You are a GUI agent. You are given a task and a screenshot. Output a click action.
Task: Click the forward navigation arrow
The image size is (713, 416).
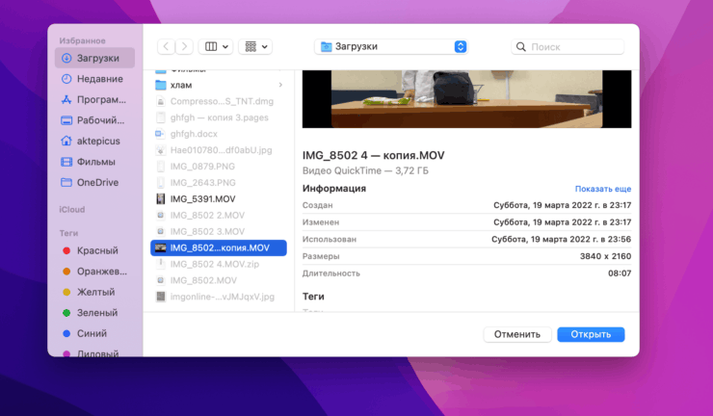pyautogui.click(x=183, y=46)
